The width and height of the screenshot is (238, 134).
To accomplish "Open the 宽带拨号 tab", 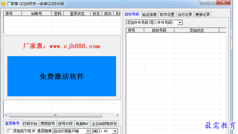I will click(x=48, y=124).
